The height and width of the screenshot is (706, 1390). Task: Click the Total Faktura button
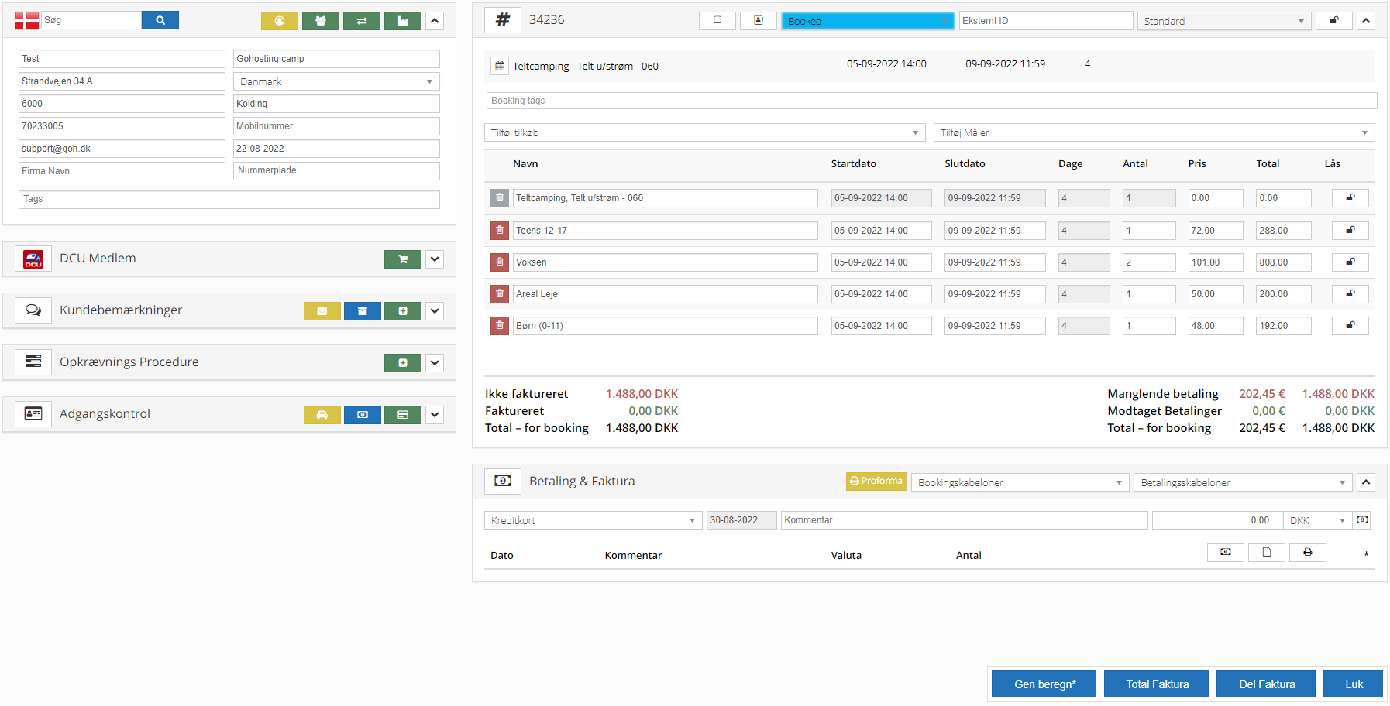pos(1156,684)
